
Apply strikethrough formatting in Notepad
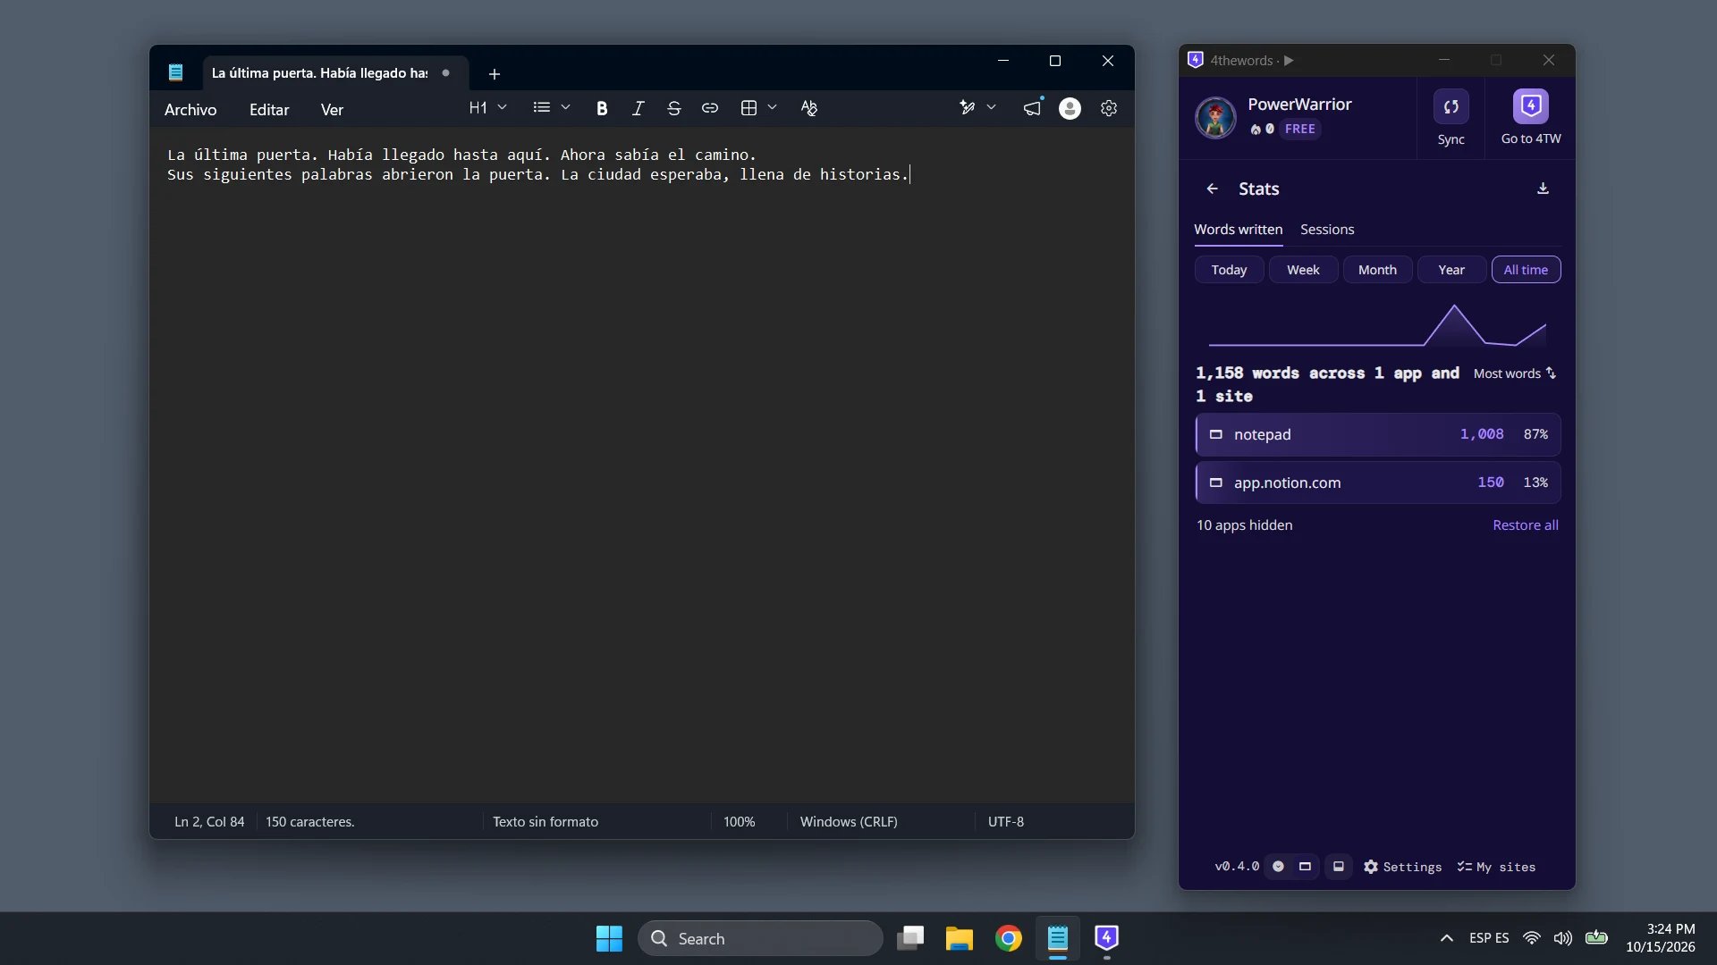tap(674, 108)
